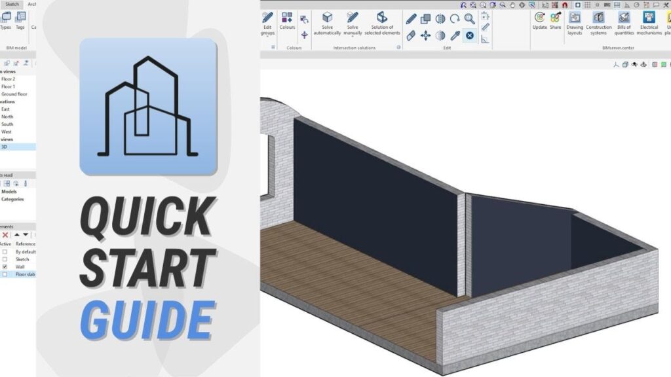Select the eraser tool in Edit group
Screen dimensions: 671x377
tap(411, 35)
